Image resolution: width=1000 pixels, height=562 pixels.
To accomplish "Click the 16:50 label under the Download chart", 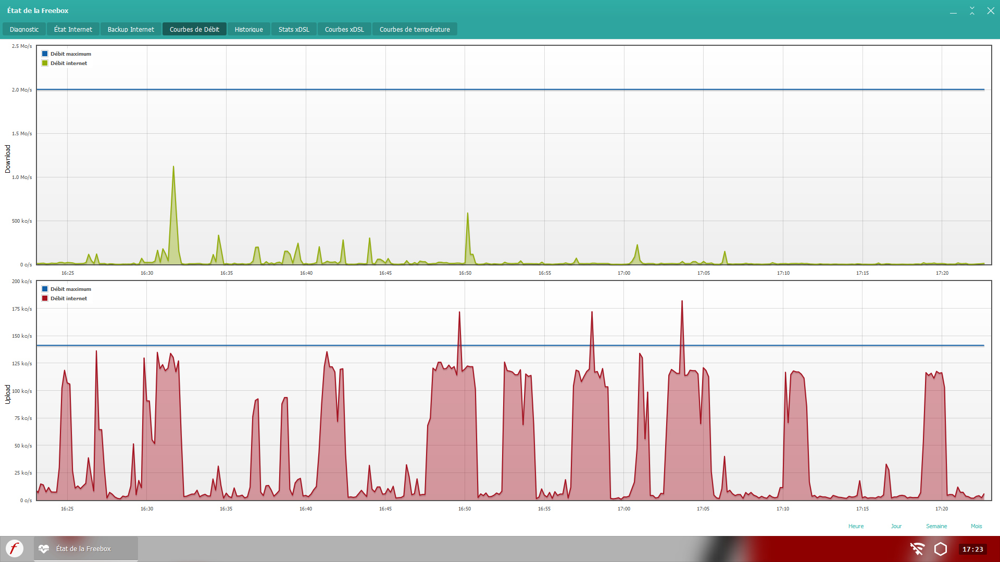I will (x=465, y=273).
